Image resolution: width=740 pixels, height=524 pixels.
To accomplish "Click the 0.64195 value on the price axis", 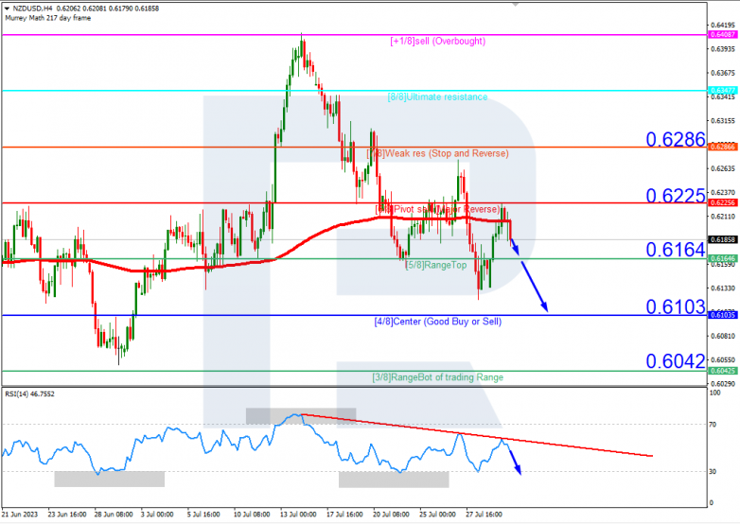I will pyautogui.click(x=723, y=25).
